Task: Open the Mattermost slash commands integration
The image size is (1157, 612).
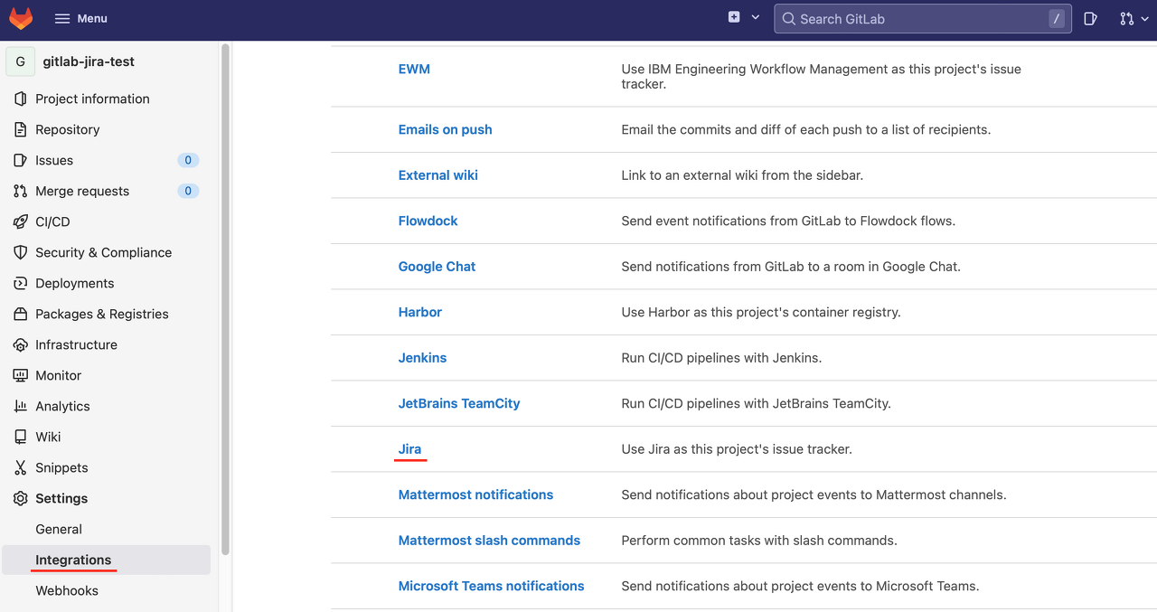Action: click(x=489, y=541)
